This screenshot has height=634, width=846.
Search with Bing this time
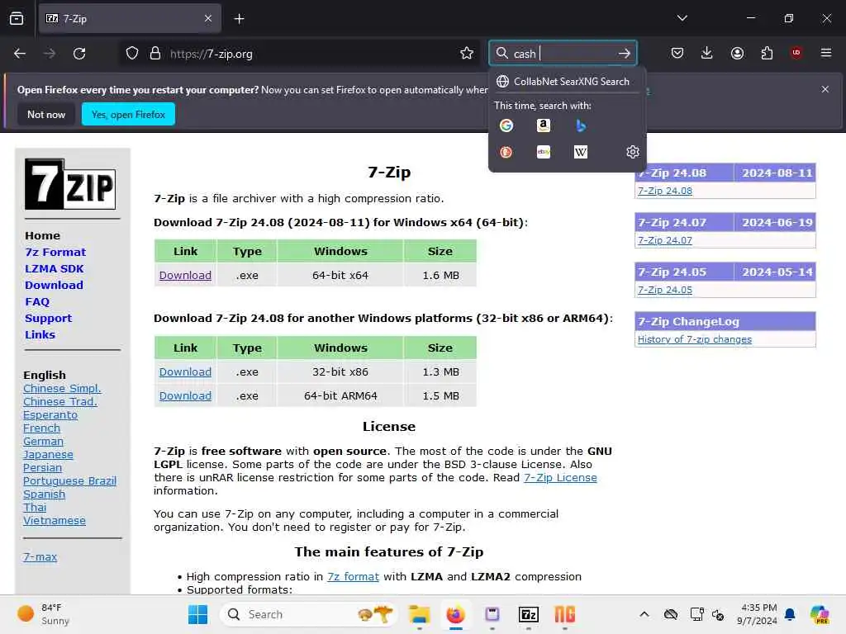coord(581,125)
